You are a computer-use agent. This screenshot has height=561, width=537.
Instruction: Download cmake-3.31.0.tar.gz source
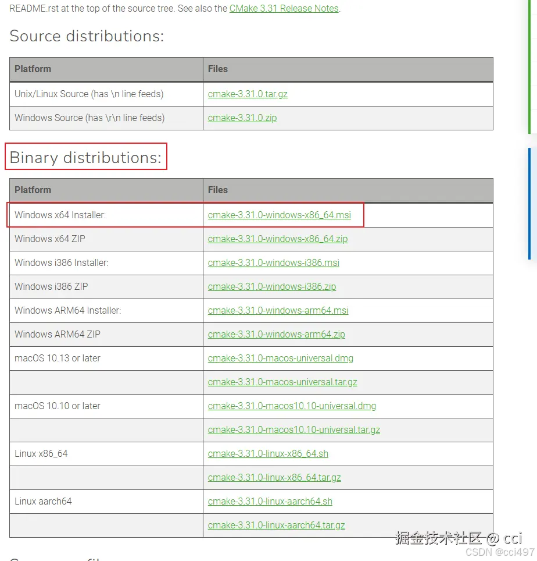248,94
